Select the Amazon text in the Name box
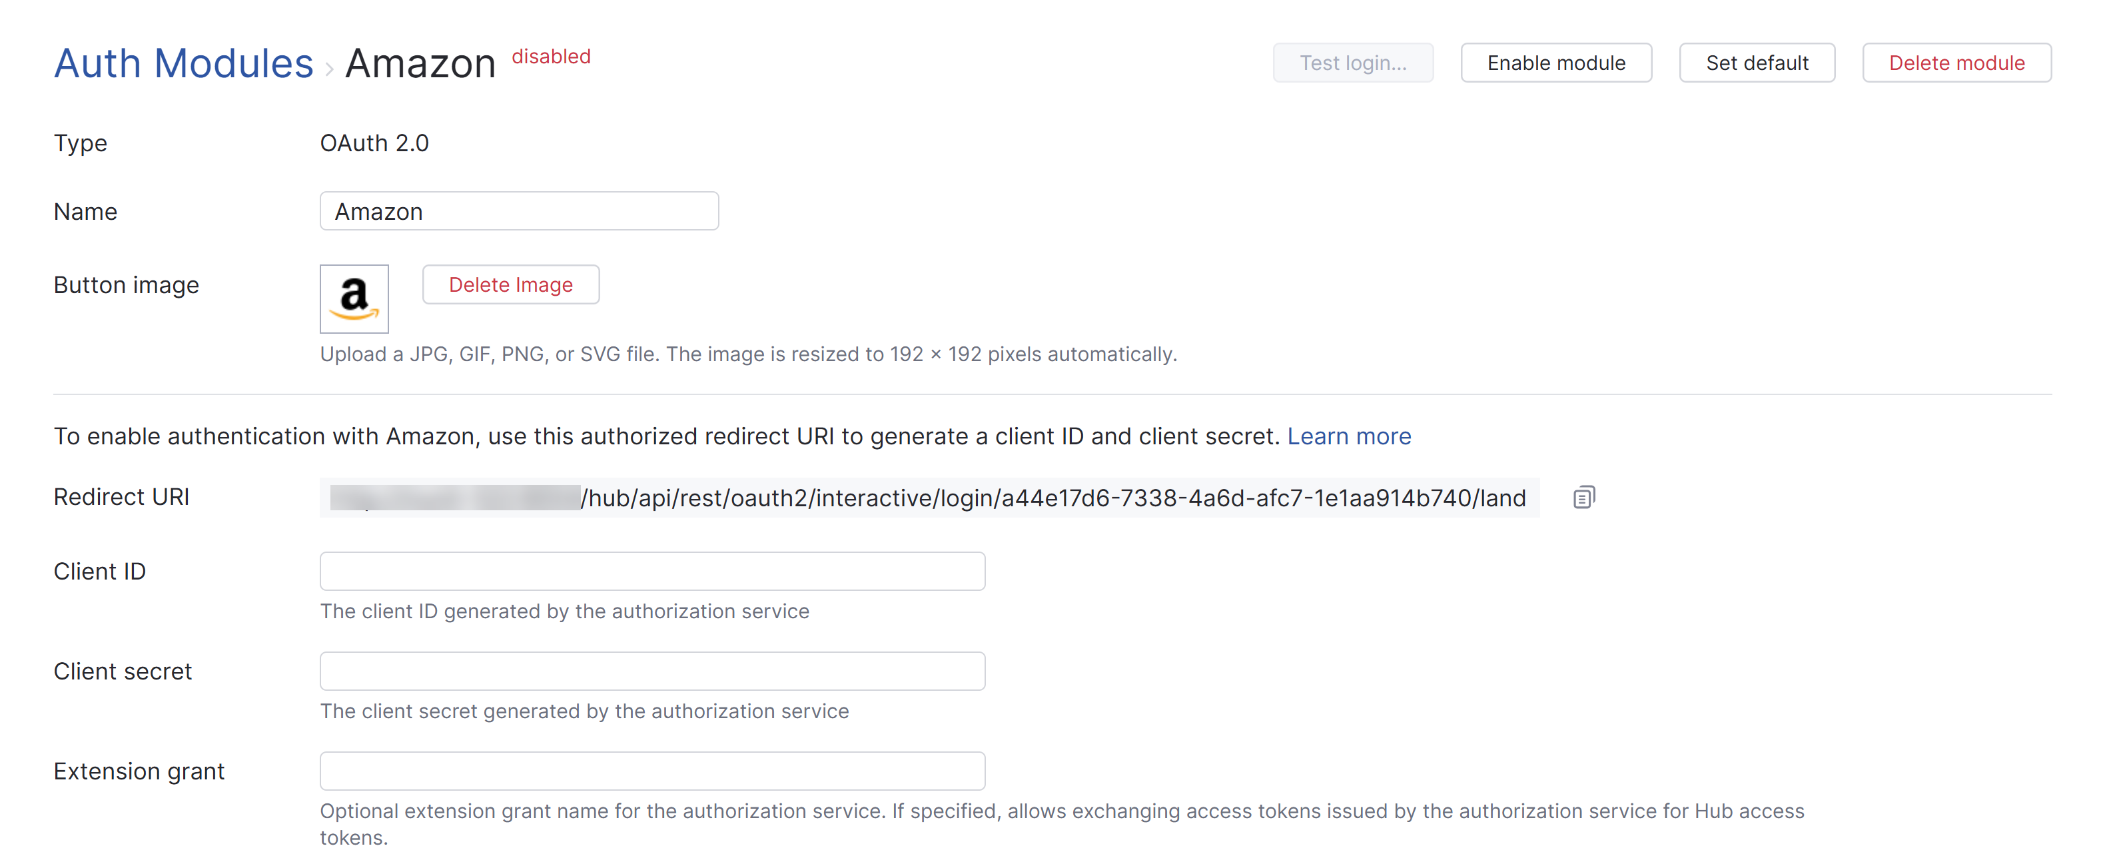Screen dimensions: 2105x856 [x=378, y=211]
